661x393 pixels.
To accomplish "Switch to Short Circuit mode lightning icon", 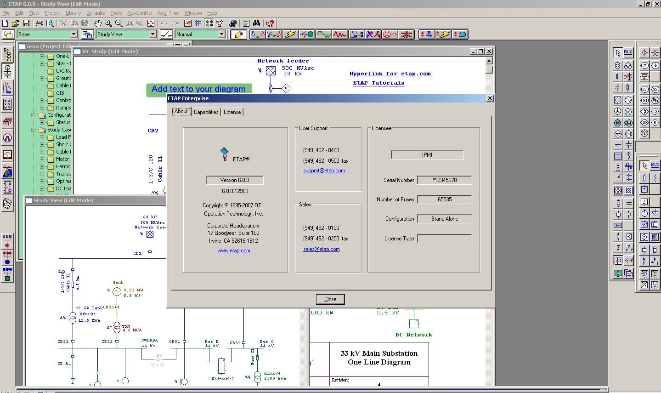I will click(290, 34).
